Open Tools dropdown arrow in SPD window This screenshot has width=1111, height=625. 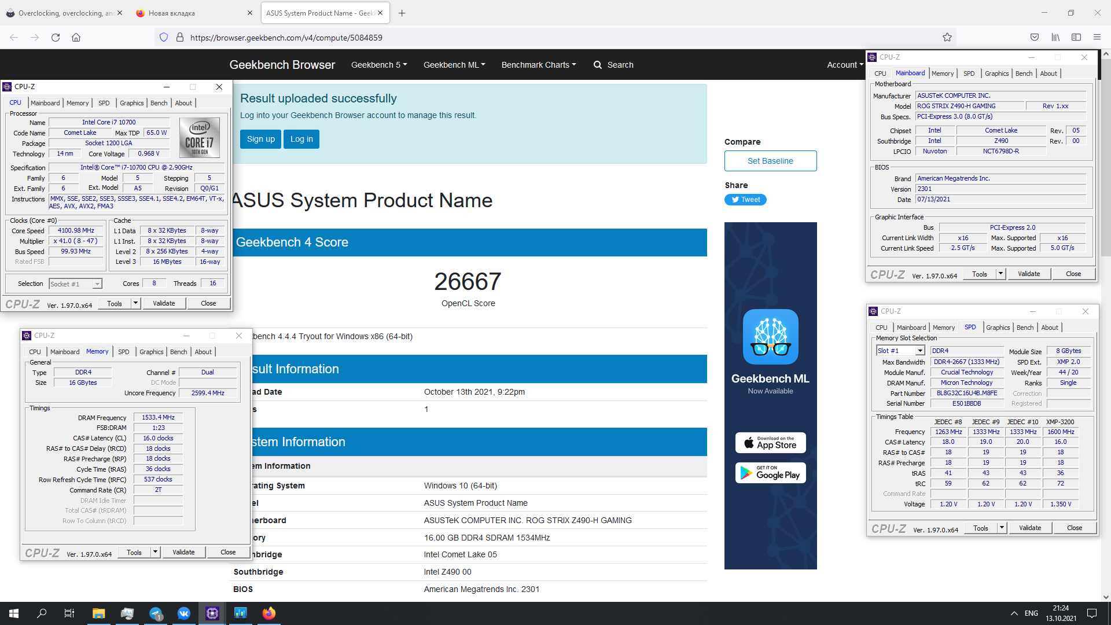tap(1002, 528)
